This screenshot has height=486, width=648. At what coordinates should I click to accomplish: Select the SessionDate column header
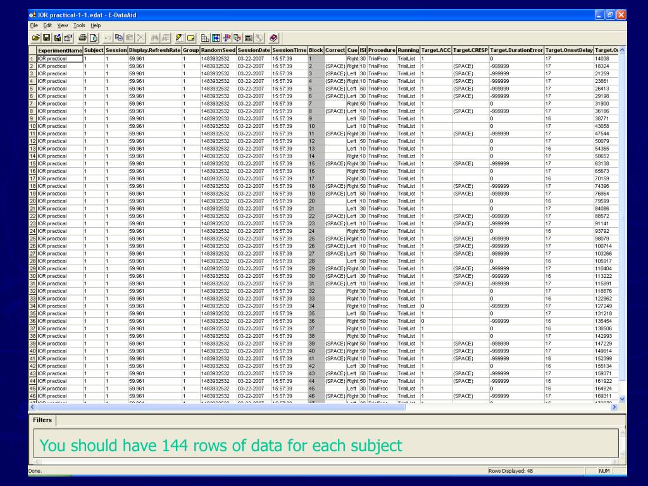tap(254, 51)
